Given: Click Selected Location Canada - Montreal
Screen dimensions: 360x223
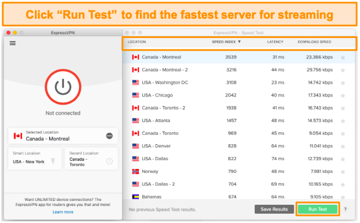Looking at the screenshot, I should coord(63,136).
